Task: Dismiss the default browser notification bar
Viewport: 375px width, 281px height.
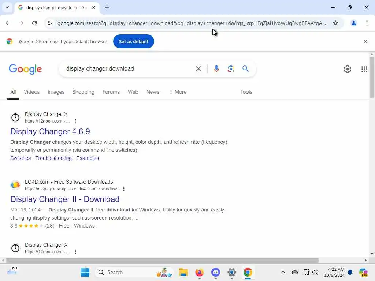Action: click(x=365, y=41)
